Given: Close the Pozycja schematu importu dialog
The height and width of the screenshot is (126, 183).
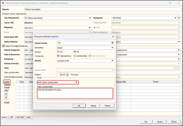Looking at the screenshot, I should coord(113,37).
